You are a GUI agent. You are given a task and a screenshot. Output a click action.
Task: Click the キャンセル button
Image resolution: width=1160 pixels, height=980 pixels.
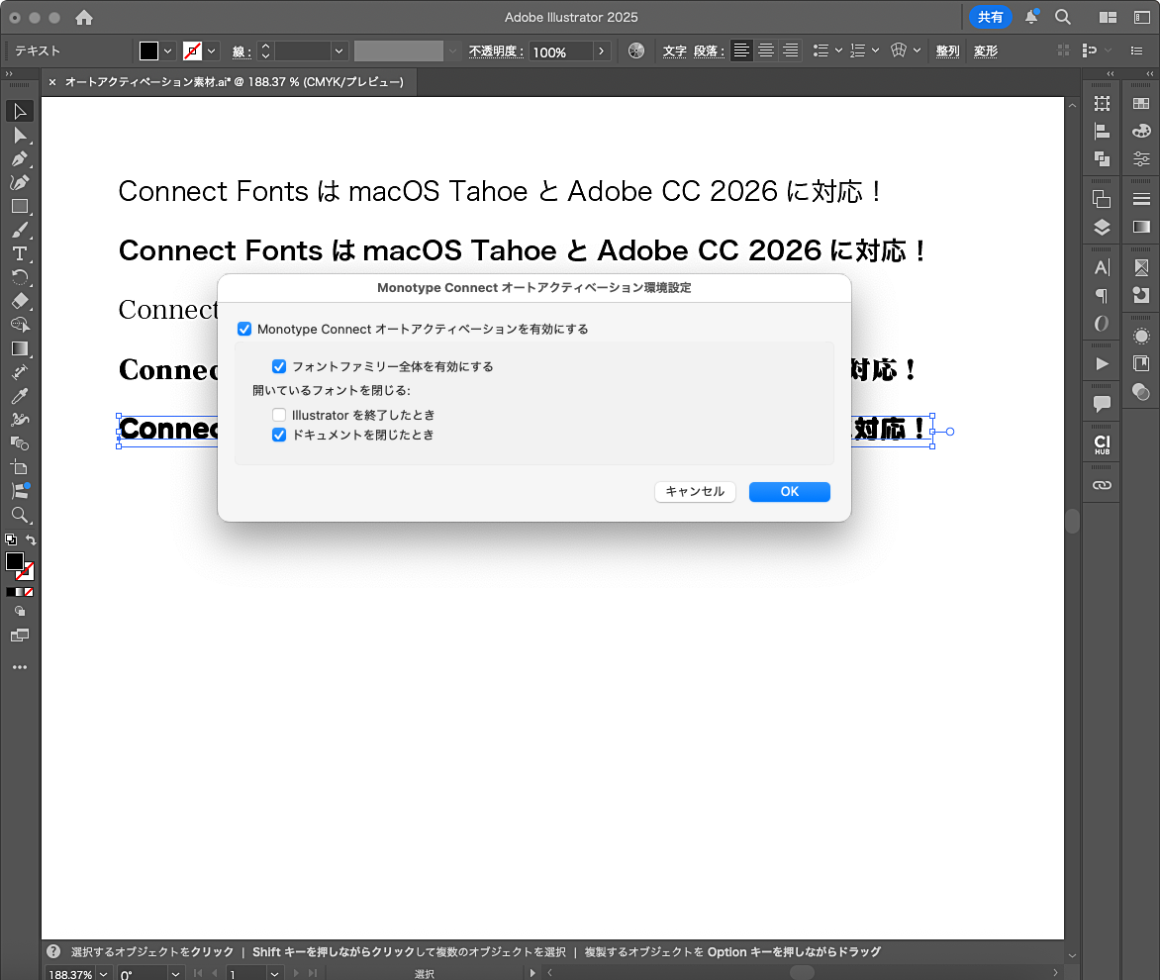[x=695, y=492]
